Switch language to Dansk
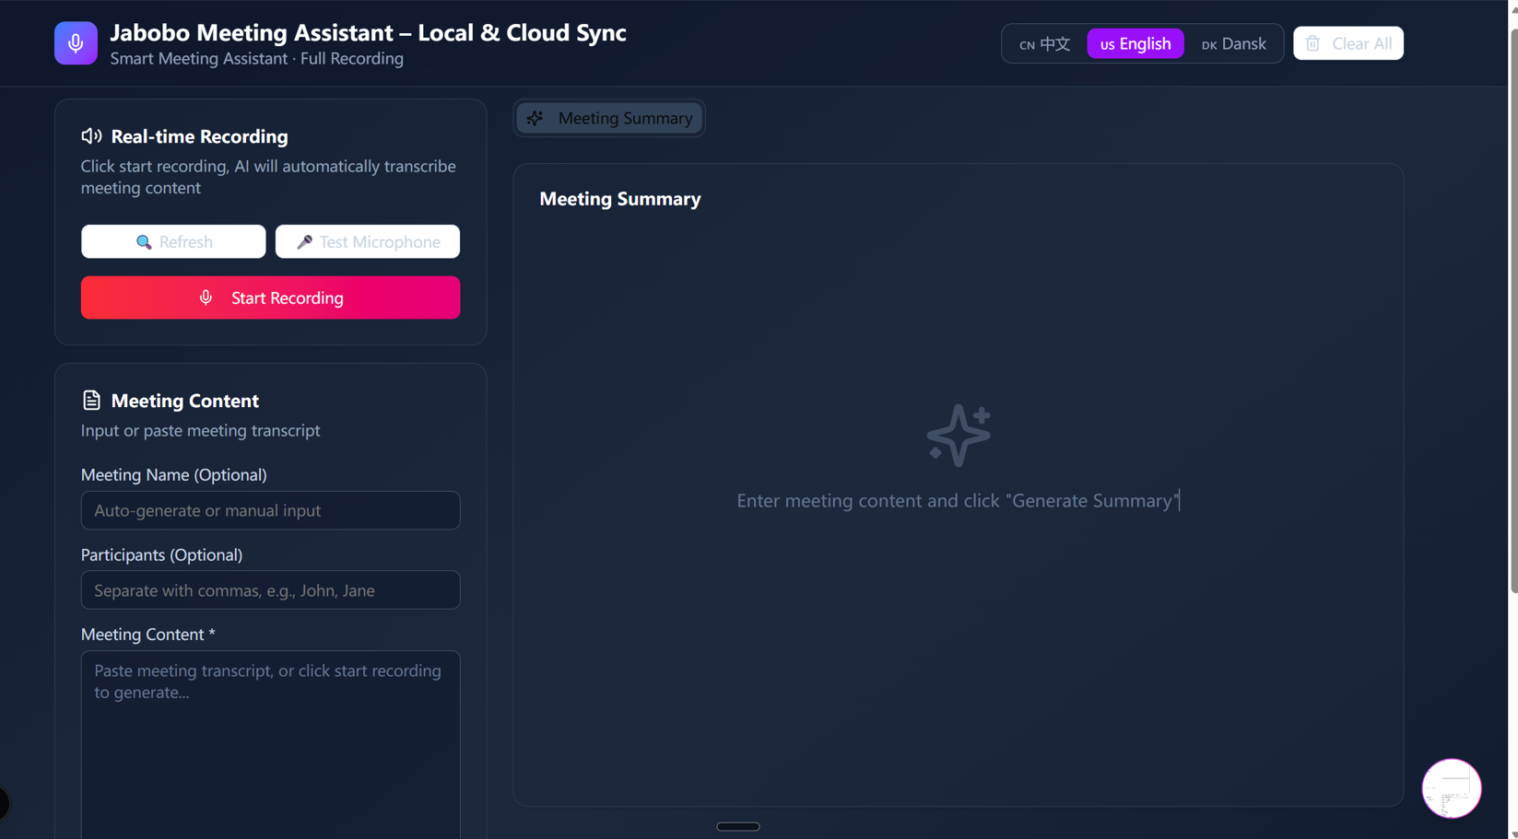The height and width of the screenshot is (839, 1518). pos(1234,43)
